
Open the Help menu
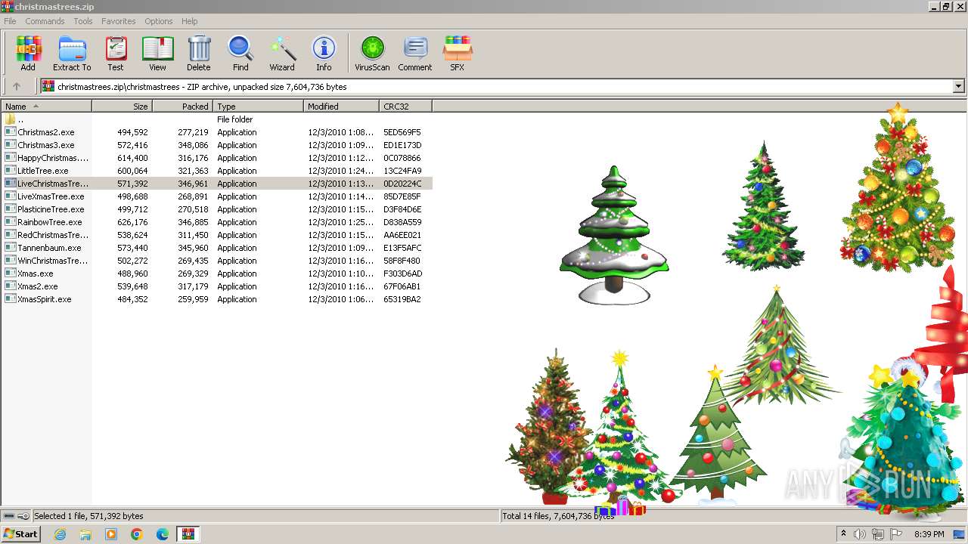coord(190,21)
